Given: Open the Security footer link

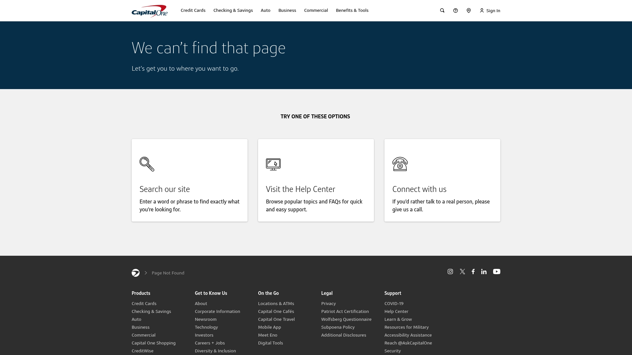Looking at the screenshot, I should point(392,351).
